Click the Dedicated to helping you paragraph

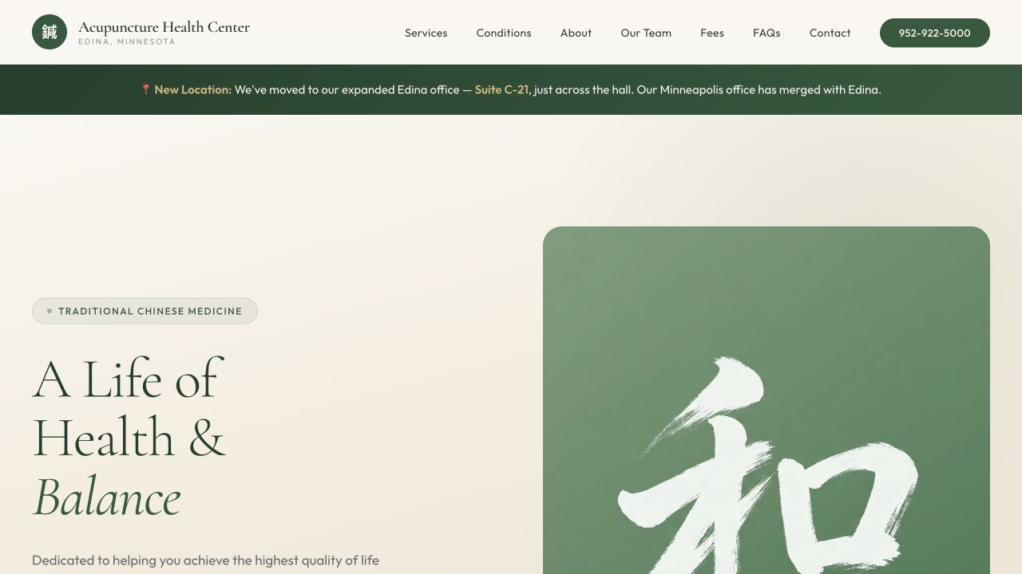point(205,560)
